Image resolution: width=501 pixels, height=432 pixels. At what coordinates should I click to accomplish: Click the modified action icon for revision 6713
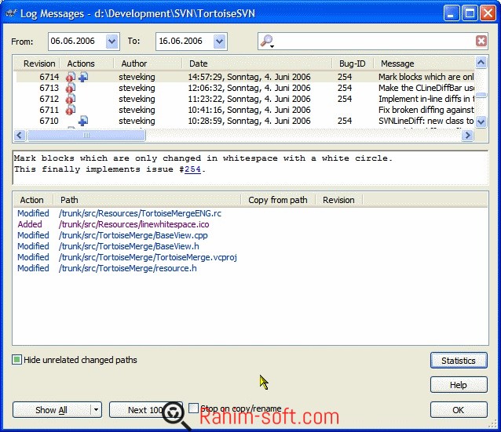pyautogui.click(x=71, y=88)
